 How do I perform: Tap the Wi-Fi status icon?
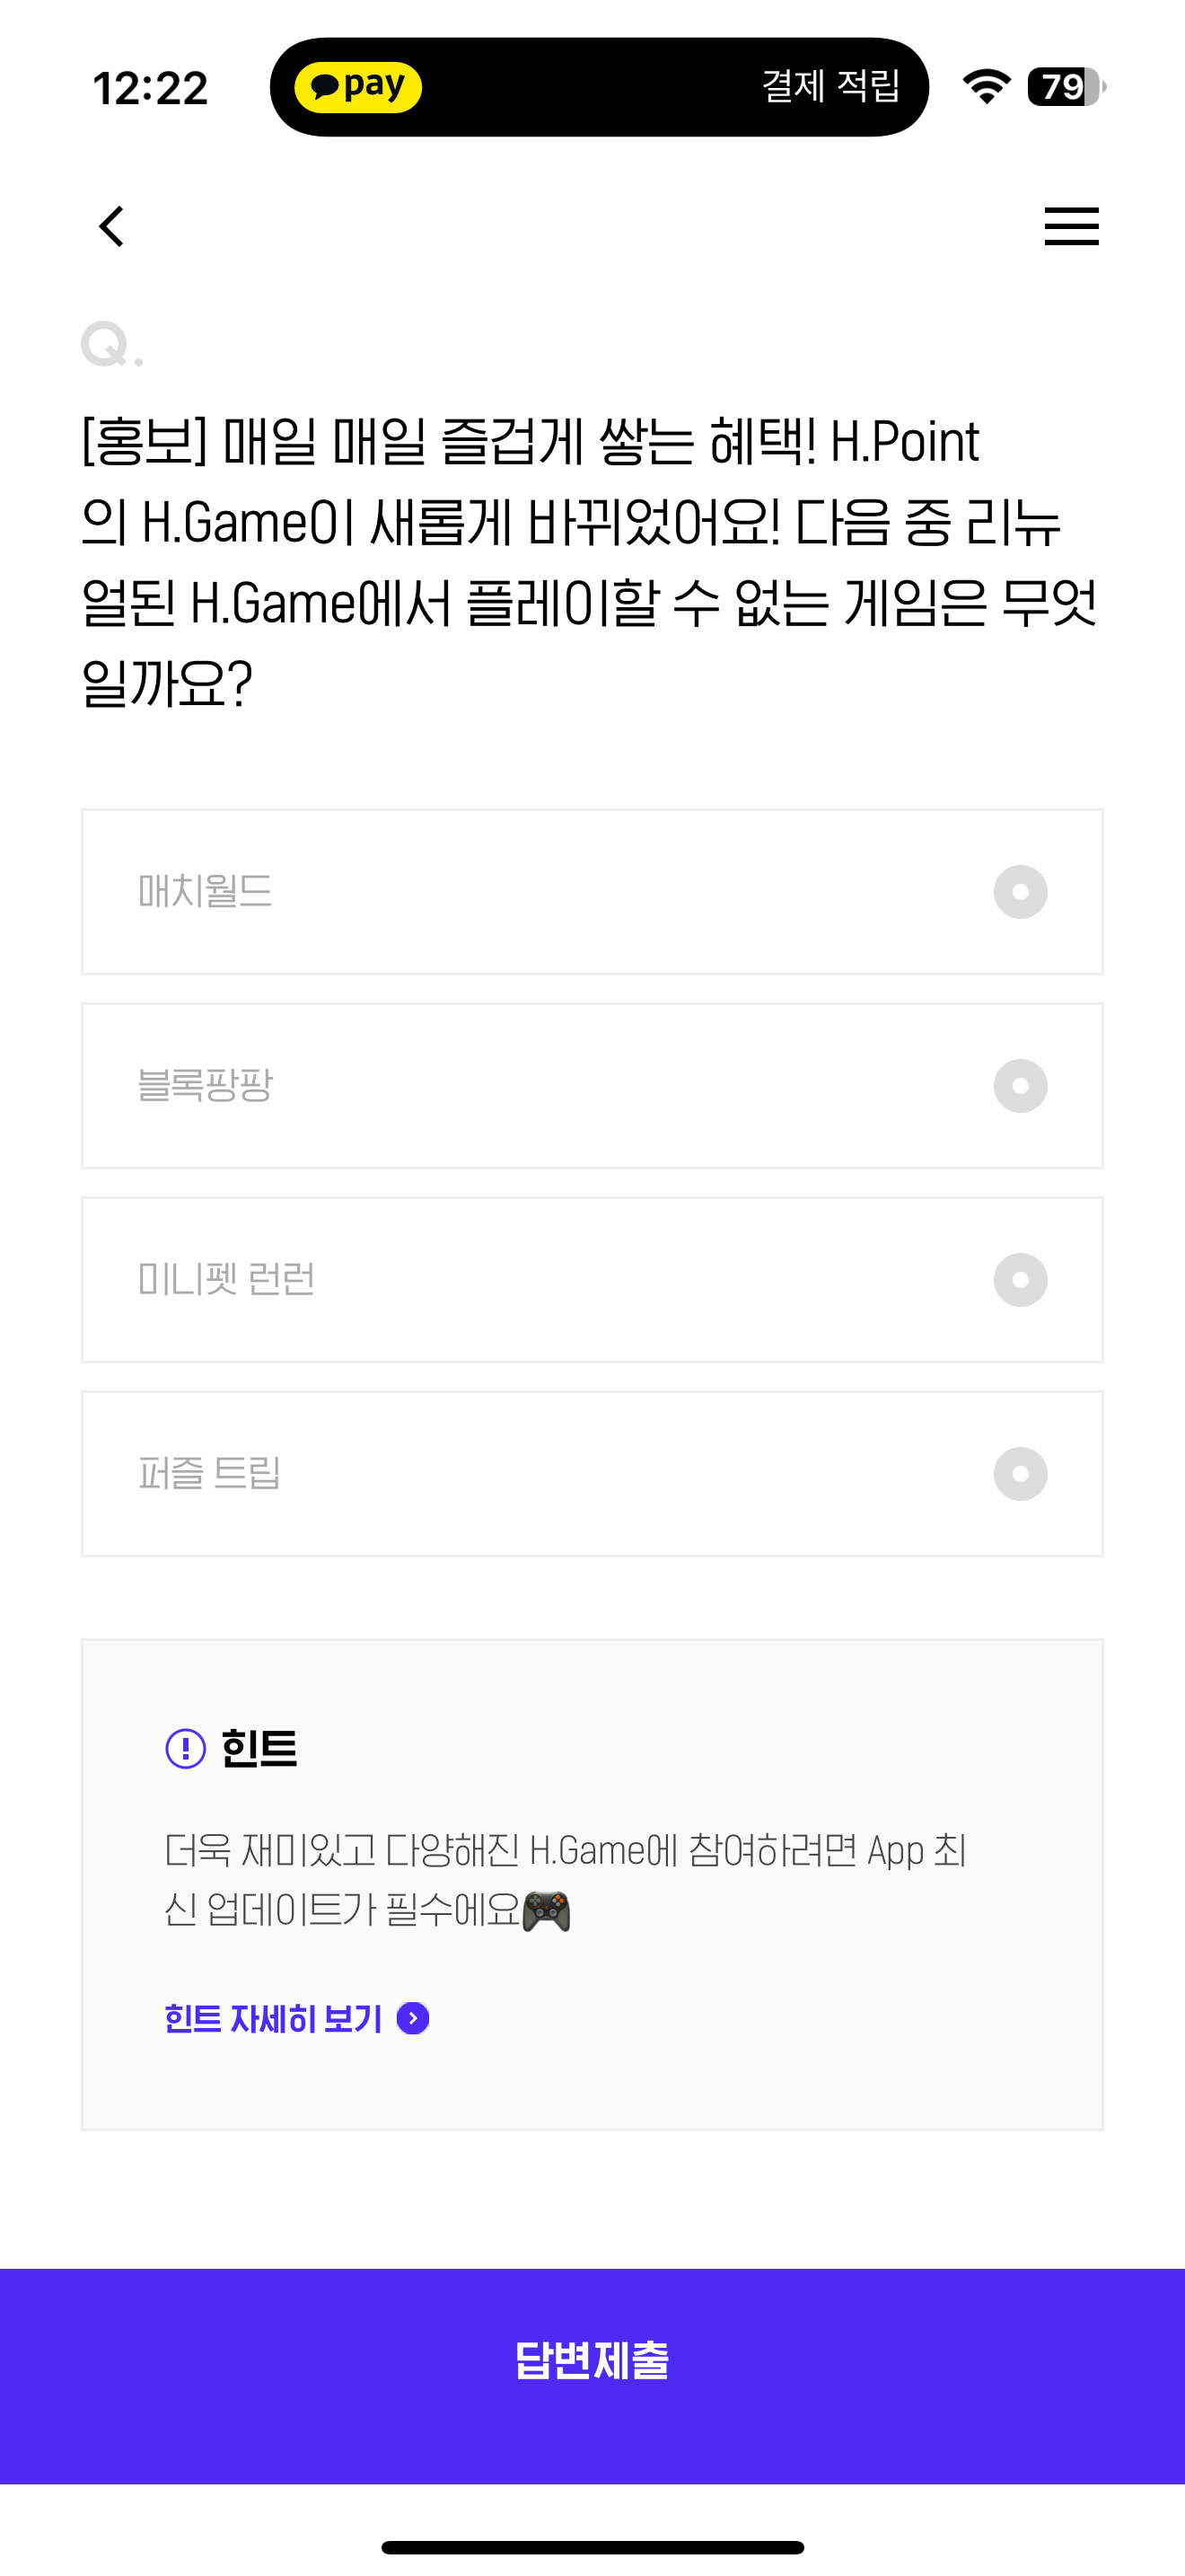coord(987,87)
